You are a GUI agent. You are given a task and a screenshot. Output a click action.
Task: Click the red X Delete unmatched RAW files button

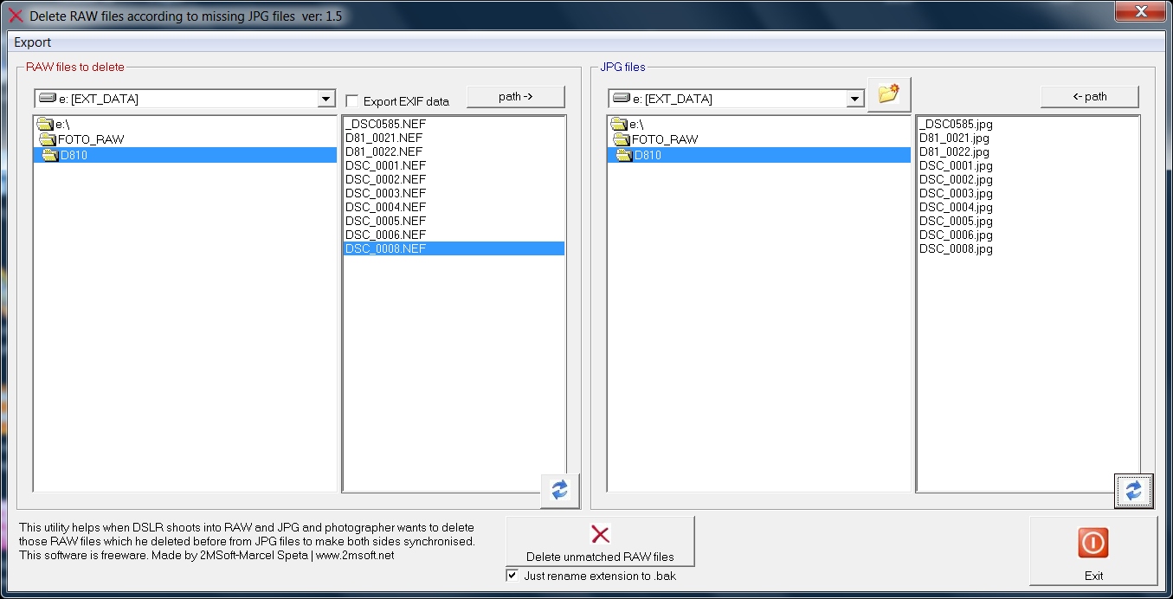pos(600,541)
